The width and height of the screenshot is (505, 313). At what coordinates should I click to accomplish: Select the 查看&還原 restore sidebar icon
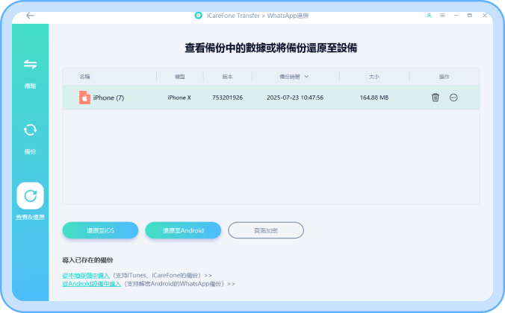tap(31, 196)
